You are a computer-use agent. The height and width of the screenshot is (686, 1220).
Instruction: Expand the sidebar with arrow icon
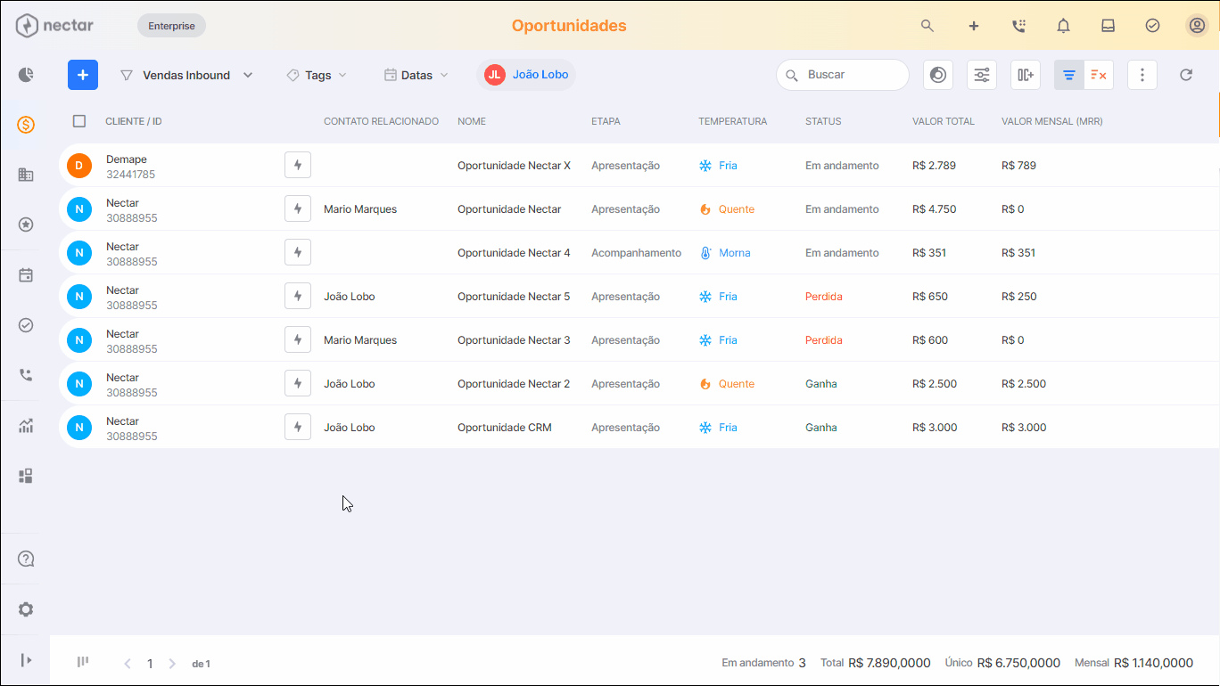tap(26, 660)
